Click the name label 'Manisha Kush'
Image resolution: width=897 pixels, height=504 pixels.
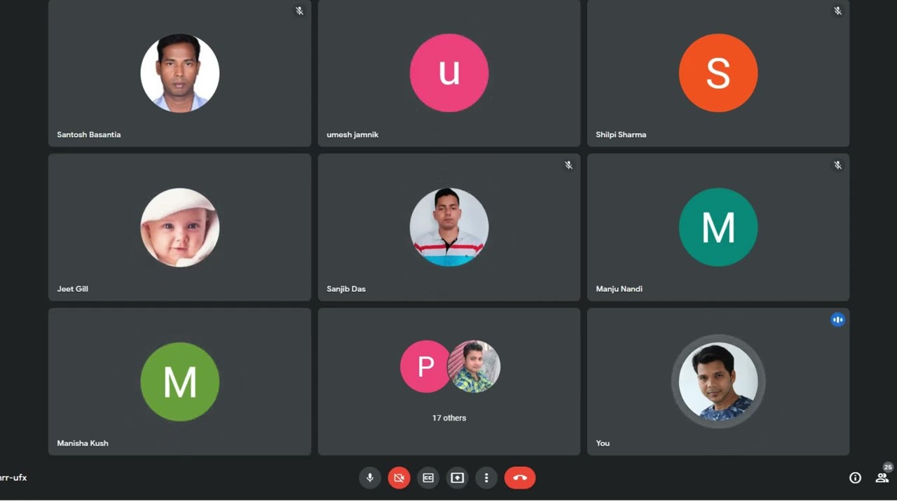(83, 443)
